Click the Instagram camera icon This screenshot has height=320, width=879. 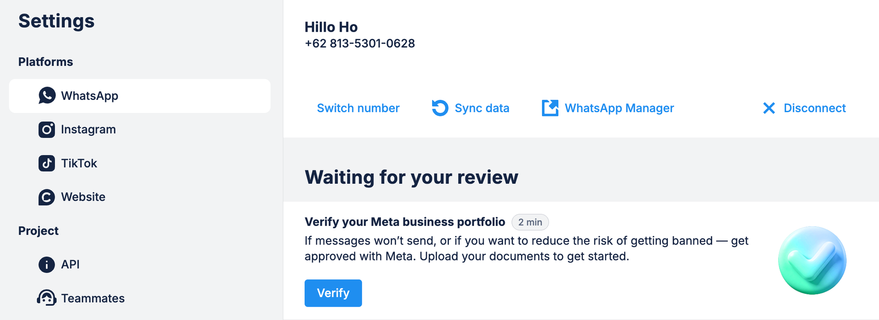coord(47,129)
